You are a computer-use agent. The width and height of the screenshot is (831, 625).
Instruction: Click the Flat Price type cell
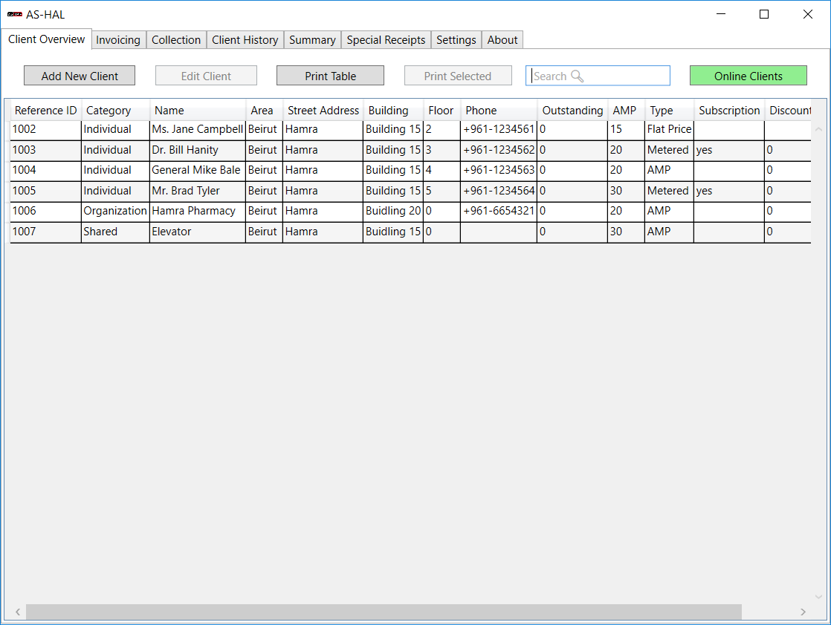[x=669, y=130]
